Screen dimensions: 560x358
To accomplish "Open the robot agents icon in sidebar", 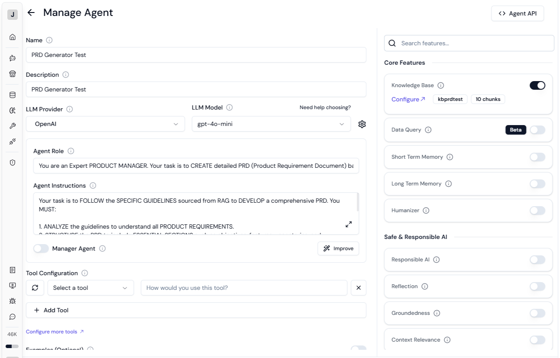I will 13,58.
